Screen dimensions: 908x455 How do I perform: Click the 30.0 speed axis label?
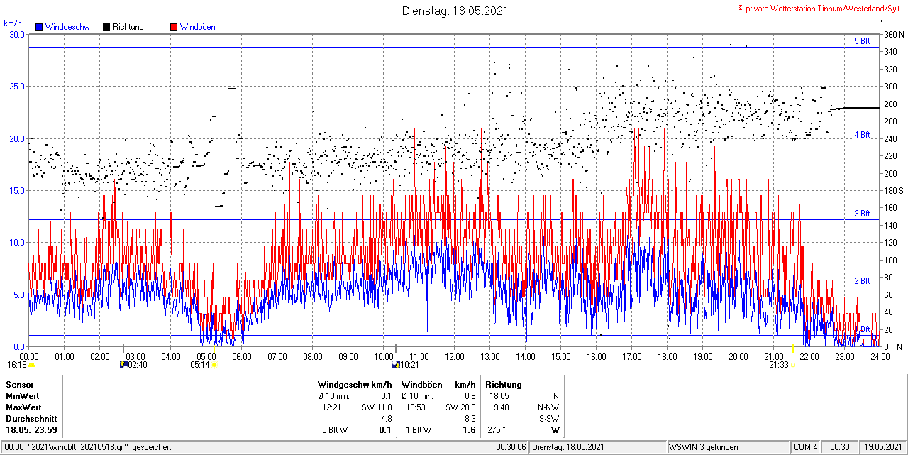click(16, 34)
